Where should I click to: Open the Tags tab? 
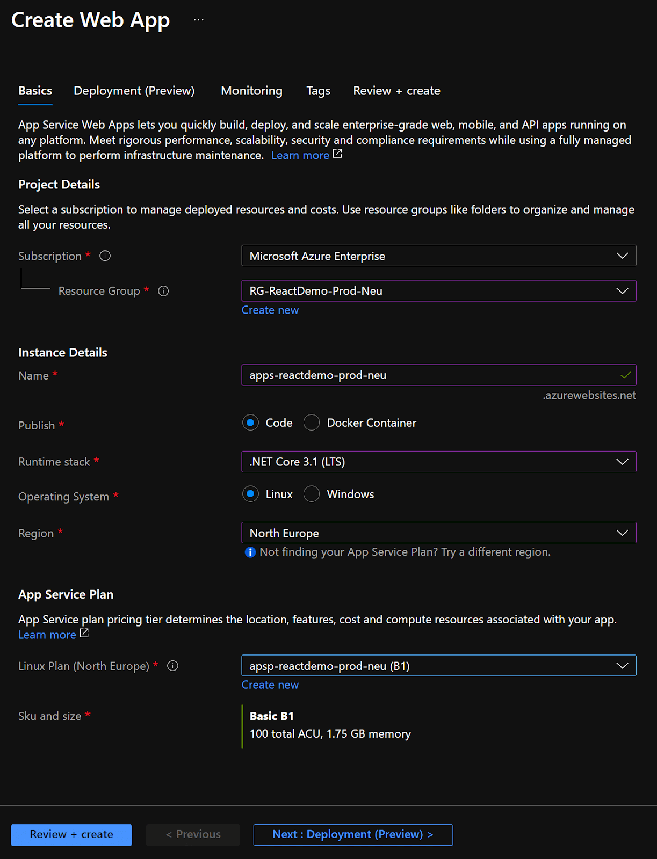(318, 91)
